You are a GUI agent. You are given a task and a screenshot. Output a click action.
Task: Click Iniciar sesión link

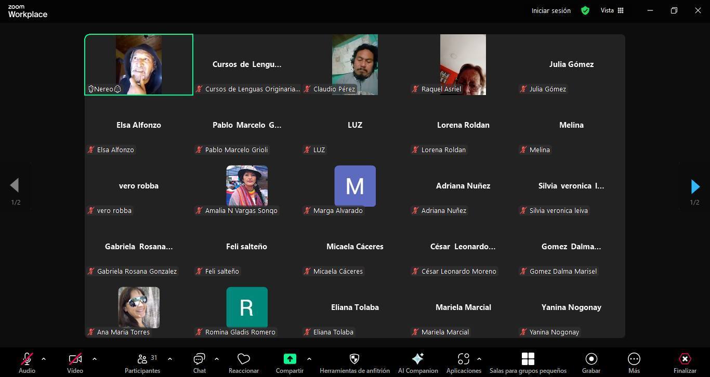click(550, 10)
